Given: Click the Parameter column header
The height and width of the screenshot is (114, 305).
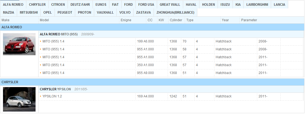Looking at the screenshot, I should [x=249, y=20].
